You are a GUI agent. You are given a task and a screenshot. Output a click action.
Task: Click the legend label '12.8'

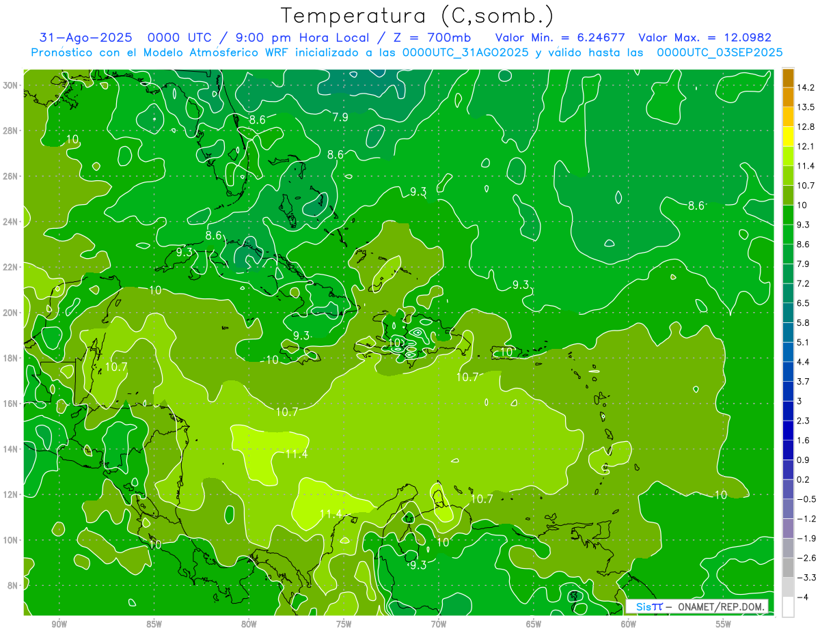point(806,127)
